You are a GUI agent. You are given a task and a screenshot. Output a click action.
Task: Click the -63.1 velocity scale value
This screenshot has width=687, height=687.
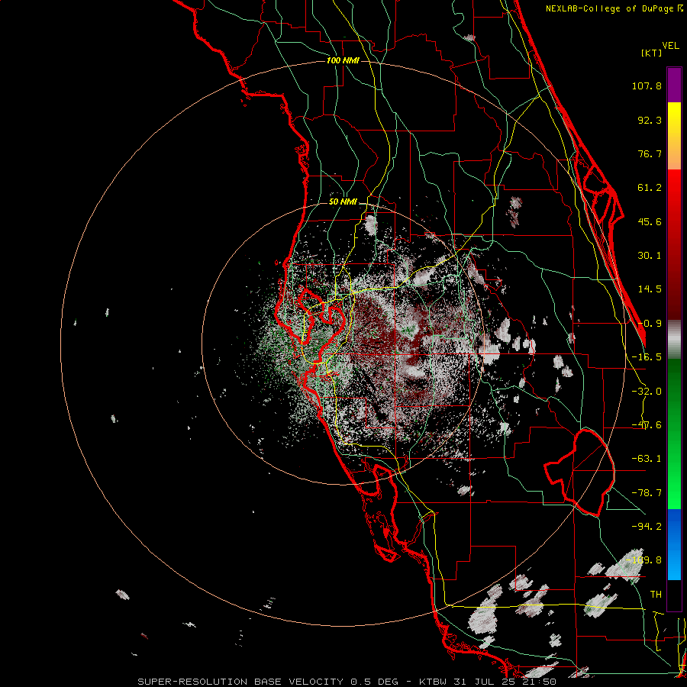tap(647, 459)
